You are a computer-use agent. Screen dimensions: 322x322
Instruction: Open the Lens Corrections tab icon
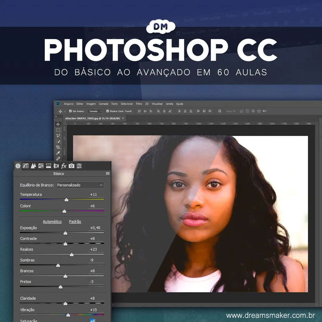coord(56,166)
